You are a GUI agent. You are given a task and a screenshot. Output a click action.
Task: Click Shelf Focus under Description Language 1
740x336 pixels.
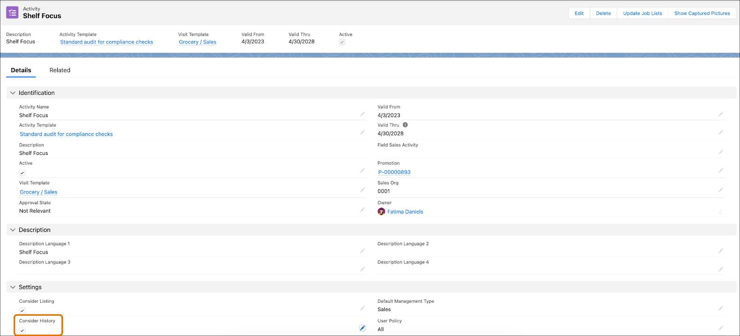[33, 252]
